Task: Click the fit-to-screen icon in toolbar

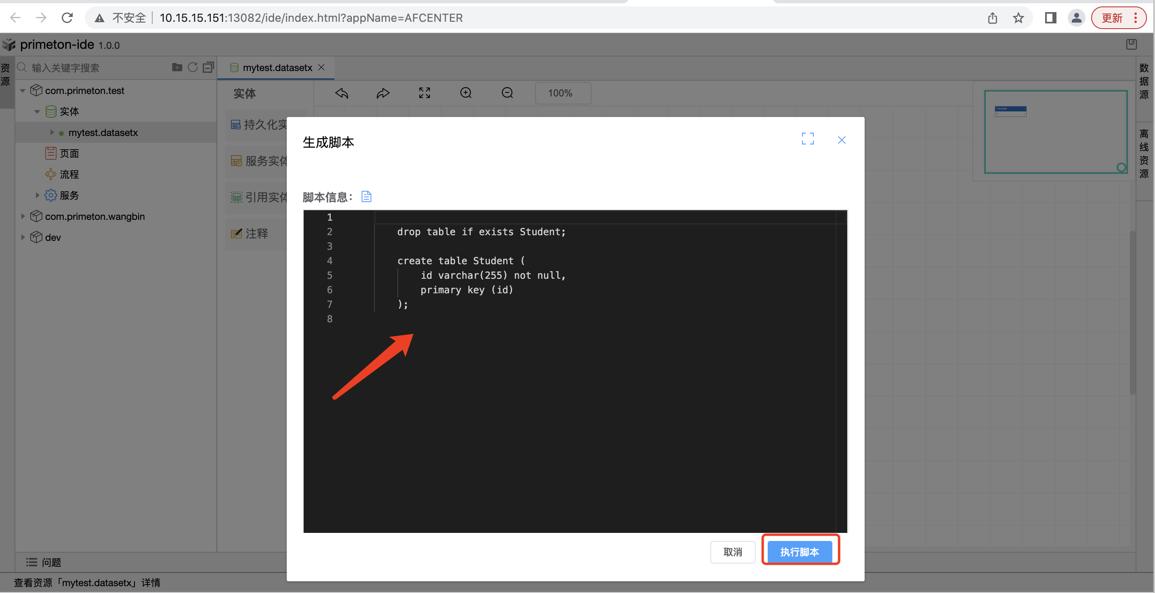Action: [424, 93]
